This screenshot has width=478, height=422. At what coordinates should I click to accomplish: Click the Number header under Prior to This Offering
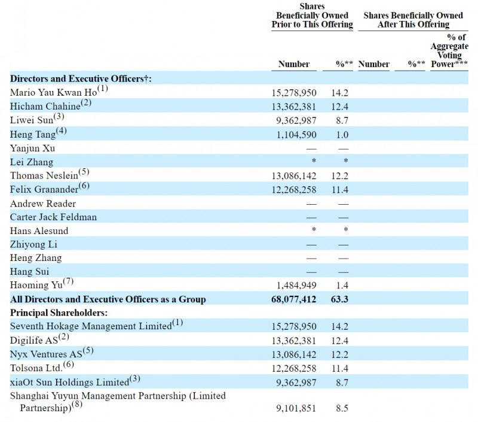[293, 64]
